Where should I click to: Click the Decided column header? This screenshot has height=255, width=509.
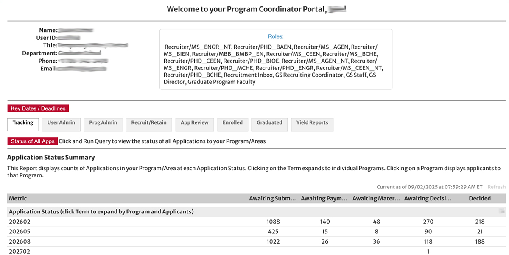[480, 198]
